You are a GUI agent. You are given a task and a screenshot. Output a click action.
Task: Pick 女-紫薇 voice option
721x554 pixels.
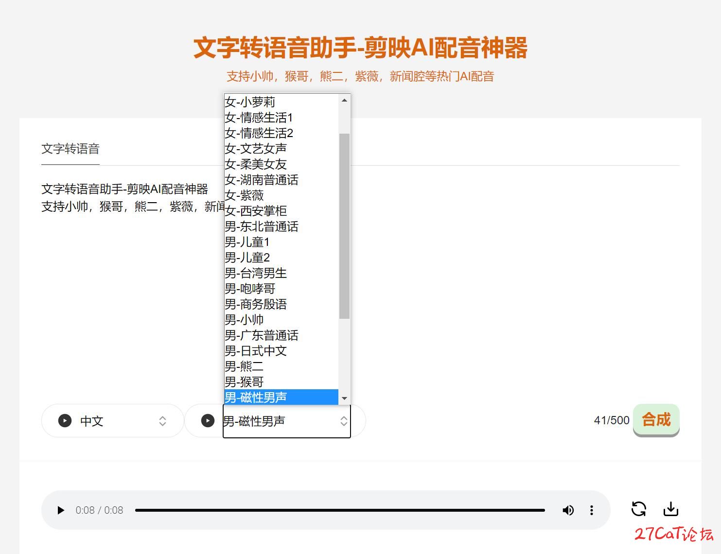[x=281, y=195]
